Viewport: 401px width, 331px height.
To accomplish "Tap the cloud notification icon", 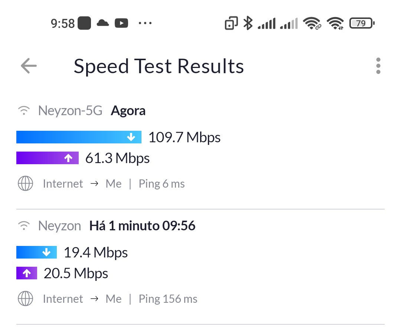I will pos(102,23).
